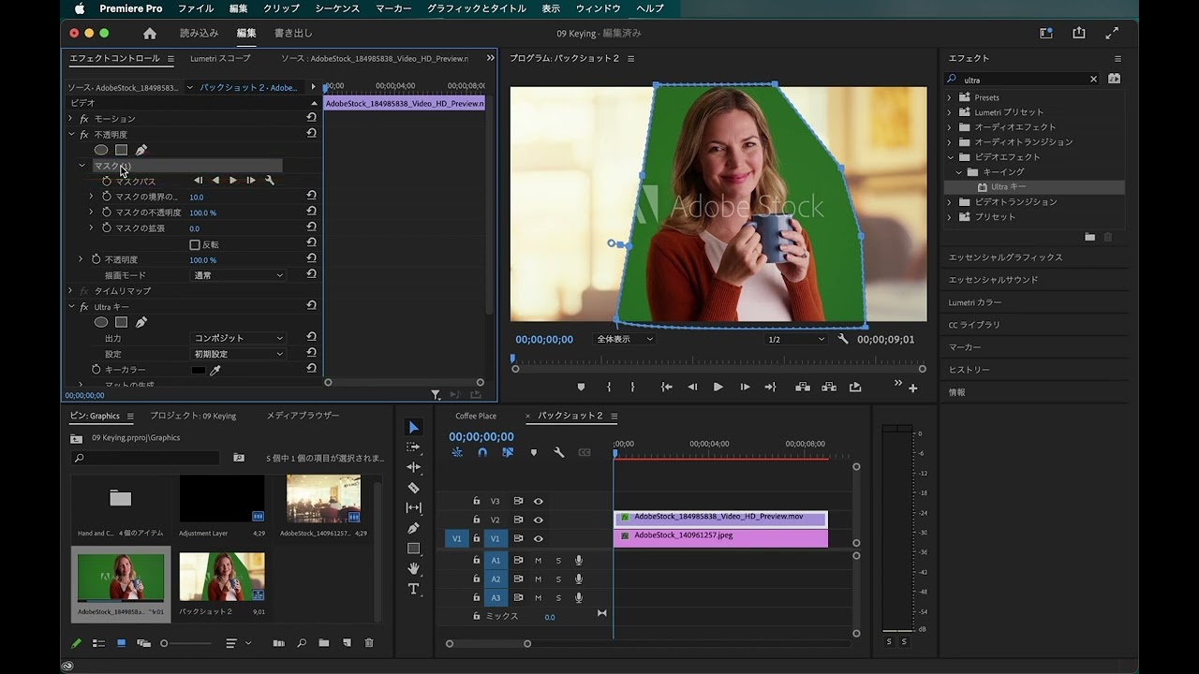The image size is (1199, 674).
Task: Open the Essential Graphics panel
Action: coord(1005,257)
